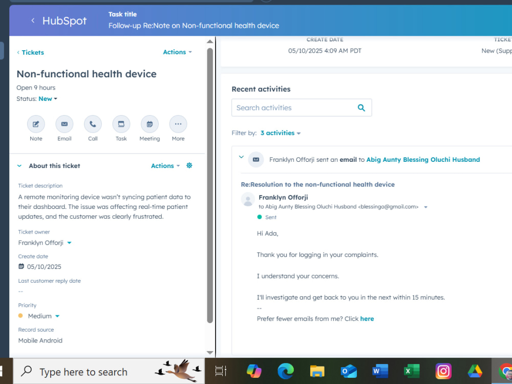Open Task View on taskbar
This screenshot has width=512, height=384.
pyautogui.click(x=220, y=371)
